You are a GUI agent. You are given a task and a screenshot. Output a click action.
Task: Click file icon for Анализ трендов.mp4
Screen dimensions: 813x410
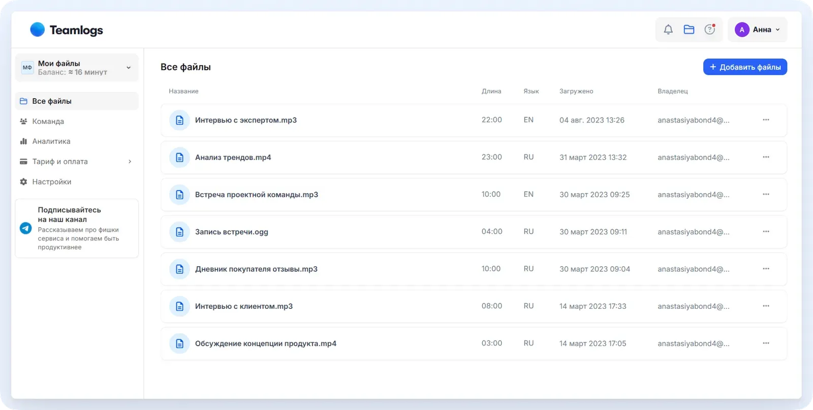coord(179,157)
